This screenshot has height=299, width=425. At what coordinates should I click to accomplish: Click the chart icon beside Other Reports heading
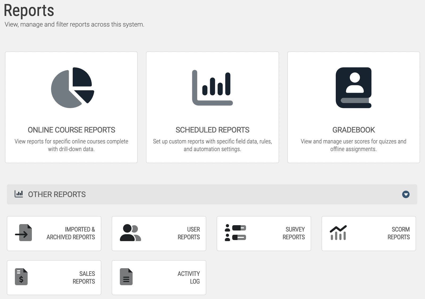tap(19, 194)
